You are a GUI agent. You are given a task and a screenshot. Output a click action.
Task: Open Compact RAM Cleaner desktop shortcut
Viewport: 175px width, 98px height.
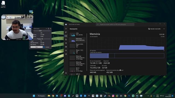point(3,4)
